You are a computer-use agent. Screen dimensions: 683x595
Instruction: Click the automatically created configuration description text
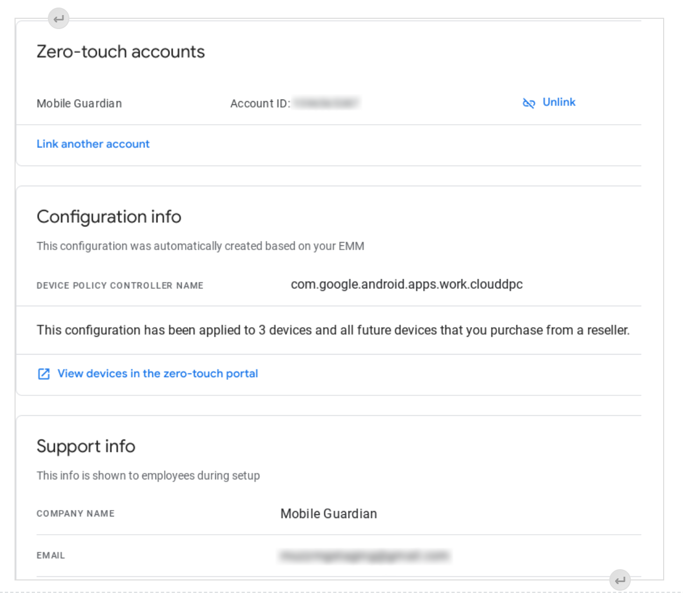(200, 246)
